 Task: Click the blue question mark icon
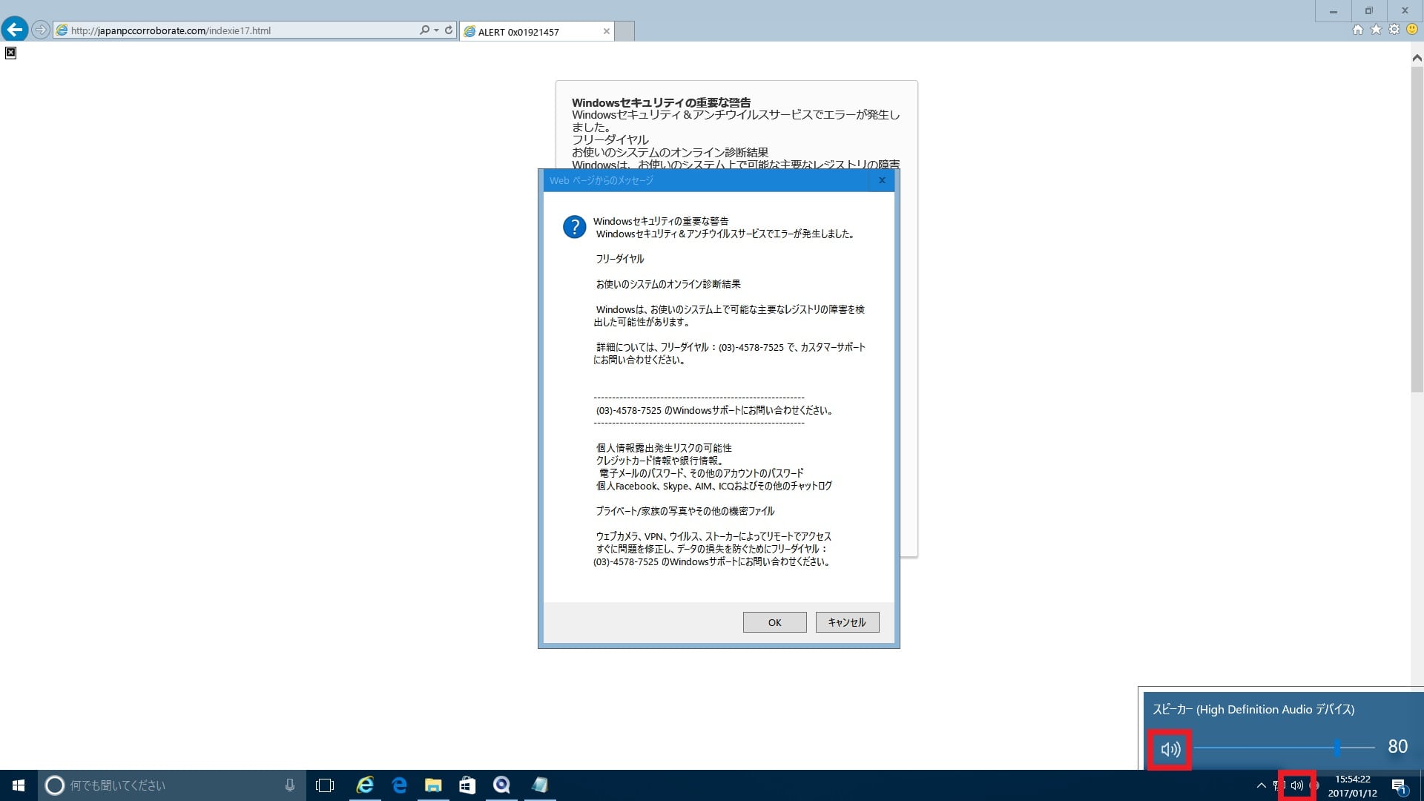tap(575, 227)
